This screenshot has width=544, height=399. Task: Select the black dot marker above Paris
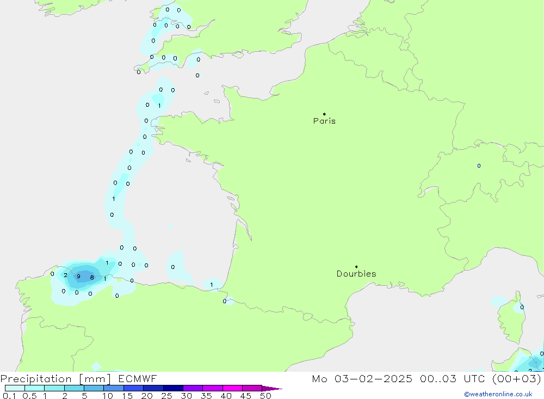click(x=324, y=114)
